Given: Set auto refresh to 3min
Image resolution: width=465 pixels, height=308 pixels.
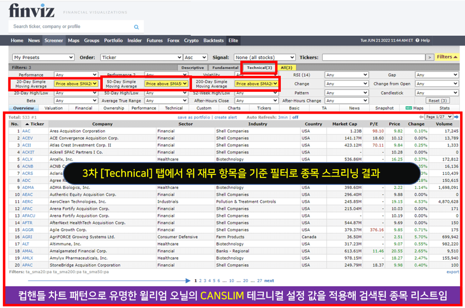Looking at the screenshot, I should tap(283, 117).
